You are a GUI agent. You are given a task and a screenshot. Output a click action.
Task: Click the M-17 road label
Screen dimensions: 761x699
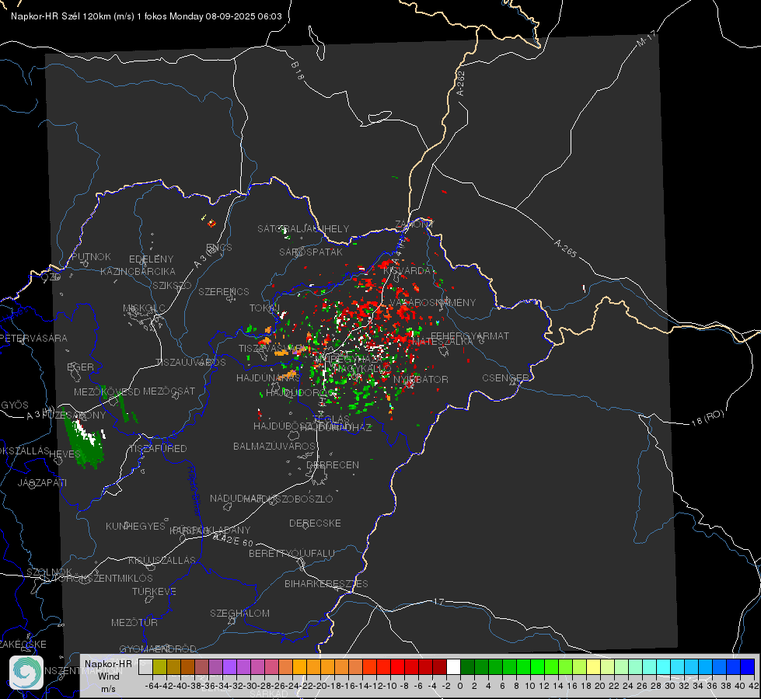tap(646, 39)
